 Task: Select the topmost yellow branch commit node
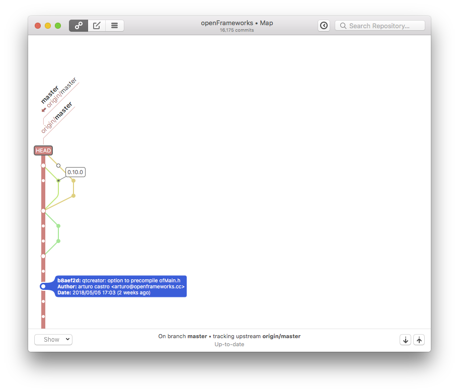[x=73, y=181]
